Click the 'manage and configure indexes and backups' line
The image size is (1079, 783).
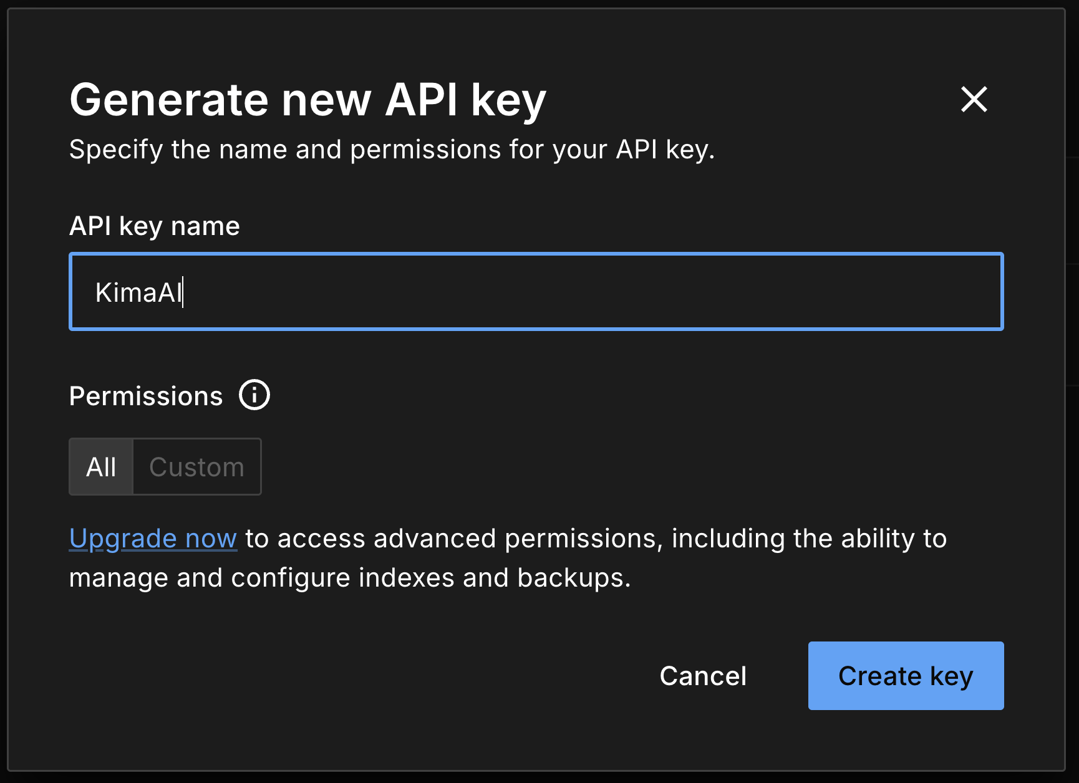point(349,578)
